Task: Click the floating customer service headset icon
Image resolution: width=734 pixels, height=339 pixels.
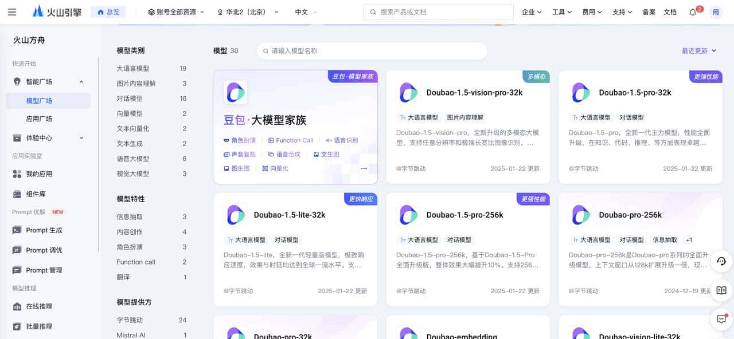Action: coord(721,262)
